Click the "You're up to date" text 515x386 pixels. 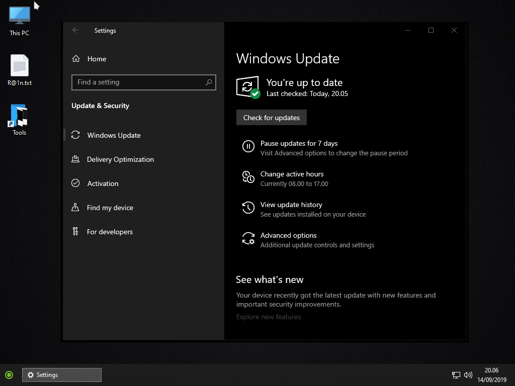304,82
